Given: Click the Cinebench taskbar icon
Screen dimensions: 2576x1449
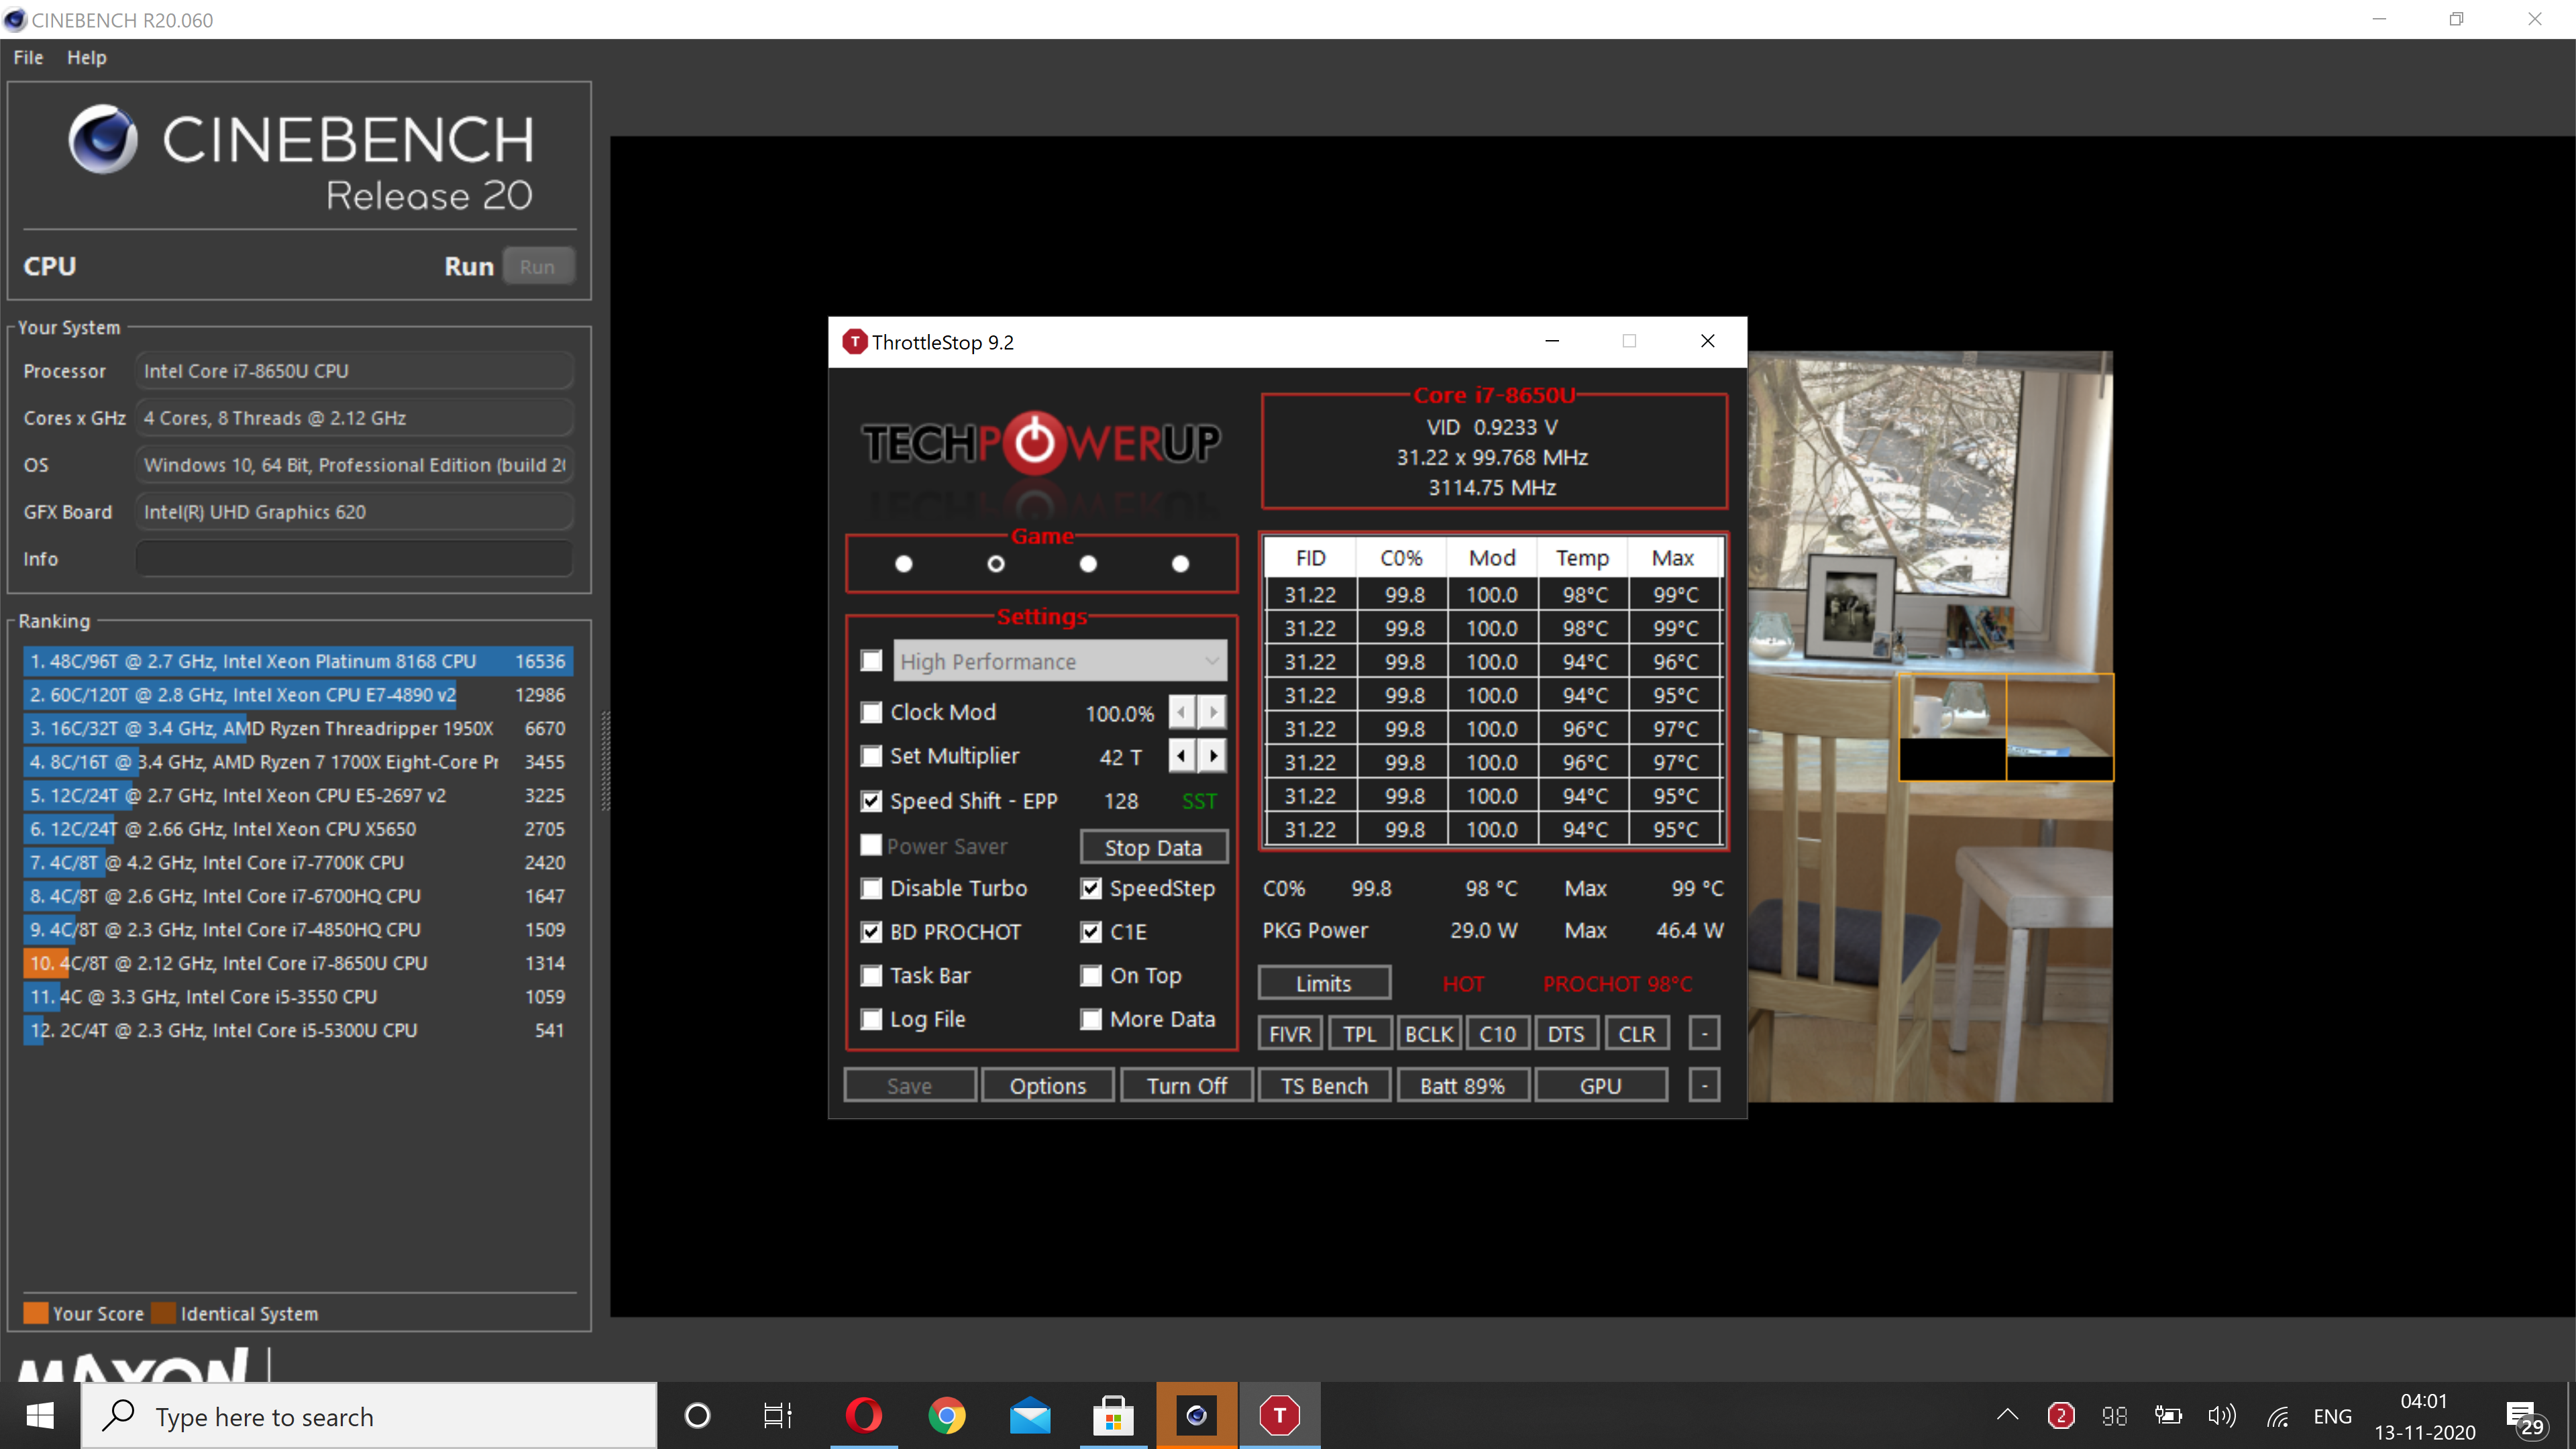Looking at the screenshot, I should click(x=1196, y=1415).
